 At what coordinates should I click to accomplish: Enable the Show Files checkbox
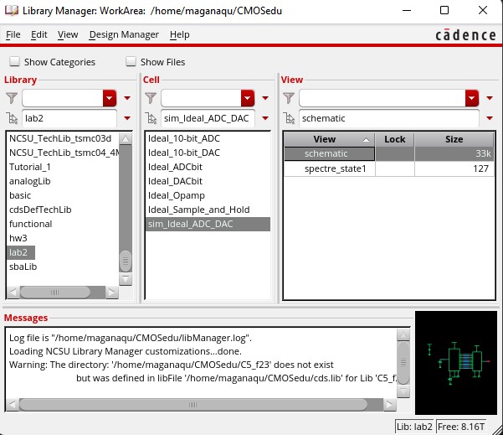coord(131,62)
